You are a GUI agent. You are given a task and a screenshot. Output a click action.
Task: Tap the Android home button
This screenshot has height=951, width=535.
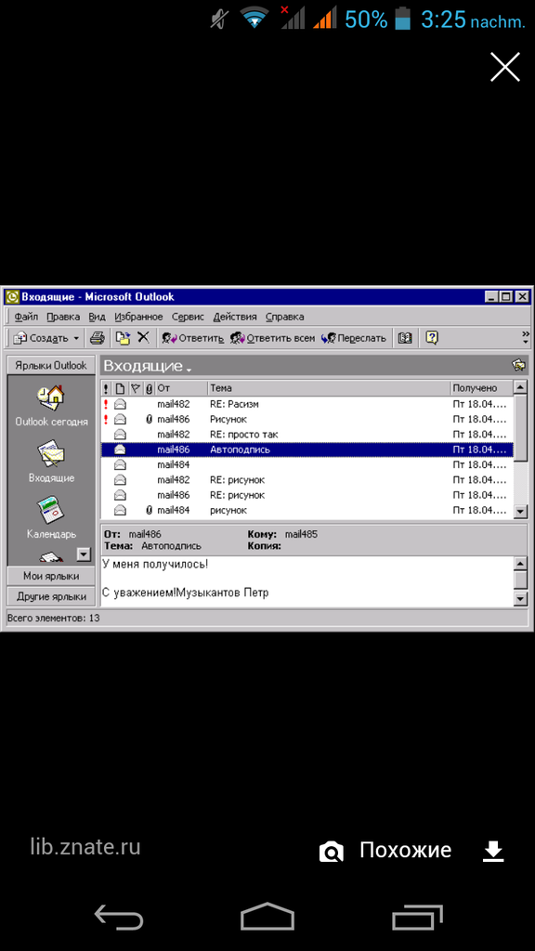[x=267, y=916]
